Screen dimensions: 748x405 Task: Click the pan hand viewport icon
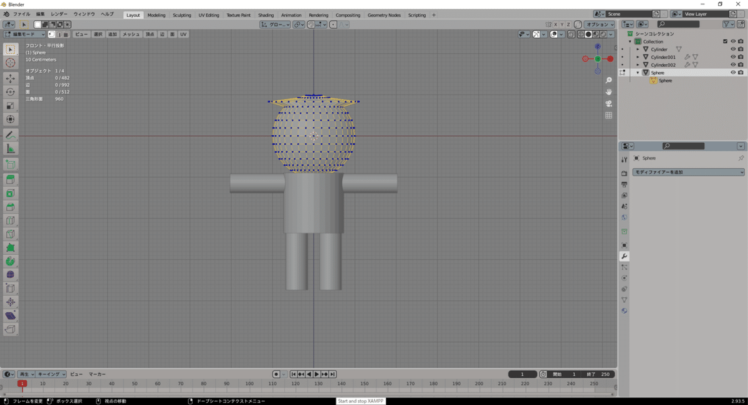(608, 92)
